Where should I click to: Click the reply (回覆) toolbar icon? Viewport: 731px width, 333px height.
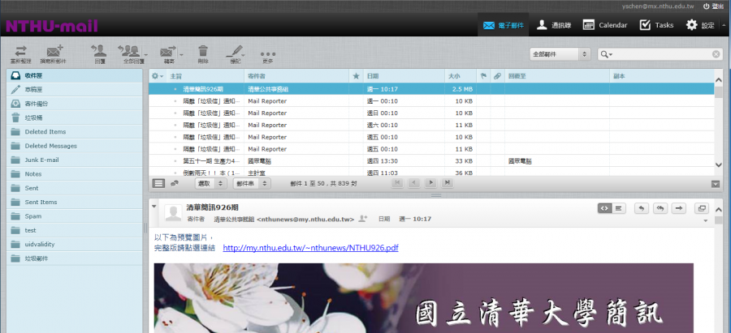(x=99, y=51)
